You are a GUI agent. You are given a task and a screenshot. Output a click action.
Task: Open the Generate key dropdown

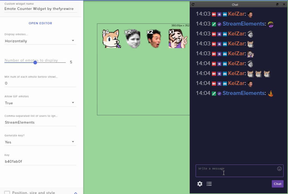coord(40,142)
